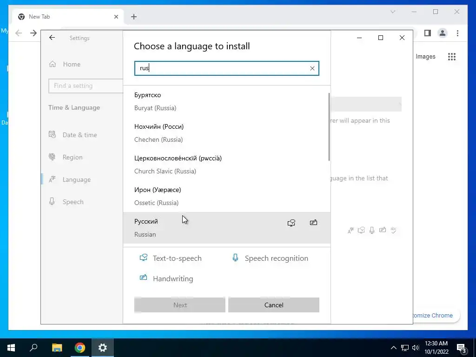Open a new Chrome tab
Screen dimensions: 476x357
134,17
